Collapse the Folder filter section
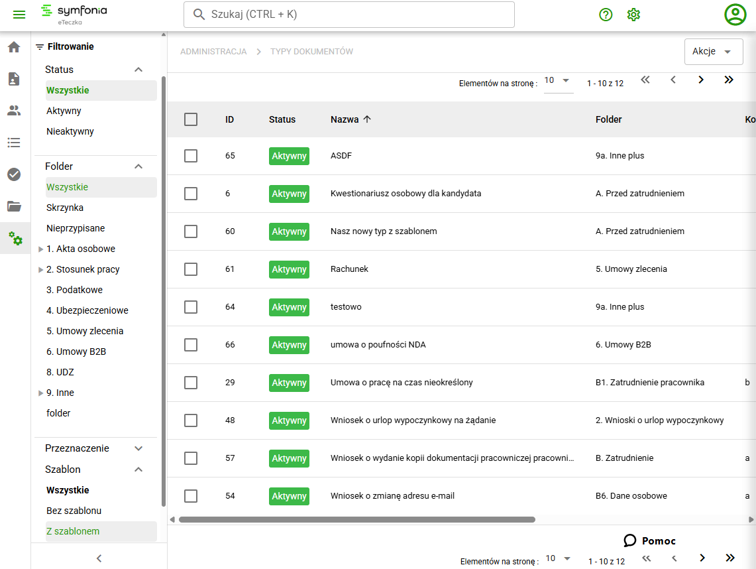This screenshot has height=569, width=756. tap(138, 166)
